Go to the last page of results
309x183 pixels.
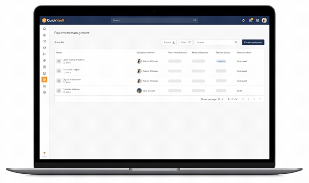(260, 99)
